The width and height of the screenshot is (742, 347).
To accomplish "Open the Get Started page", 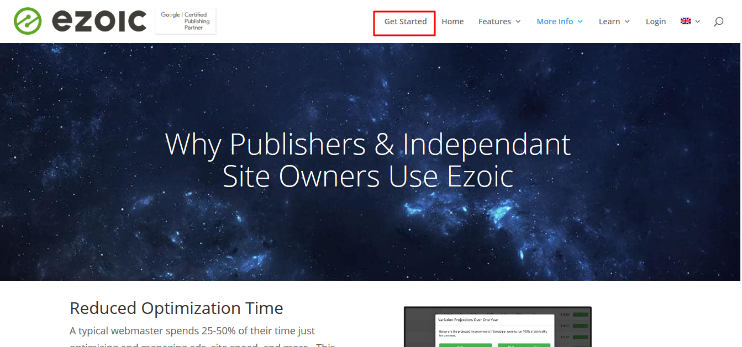I will 406,22.
